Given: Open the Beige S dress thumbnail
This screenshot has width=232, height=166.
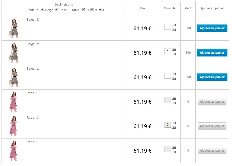Looking at the screenshot, I should [x=14, y=28].
